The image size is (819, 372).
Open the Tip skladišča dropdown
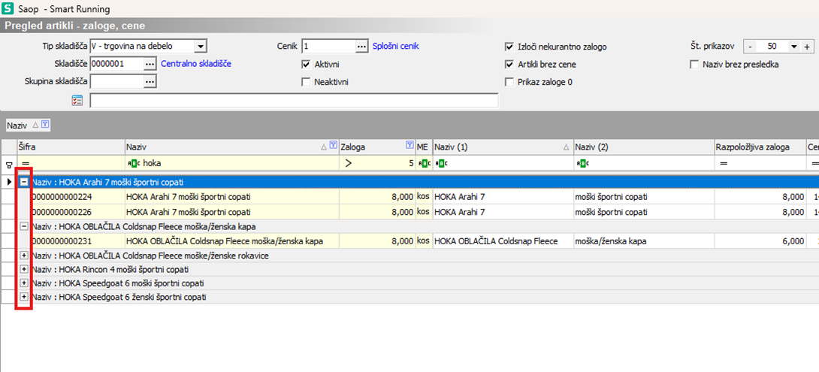tap(201, 47)
